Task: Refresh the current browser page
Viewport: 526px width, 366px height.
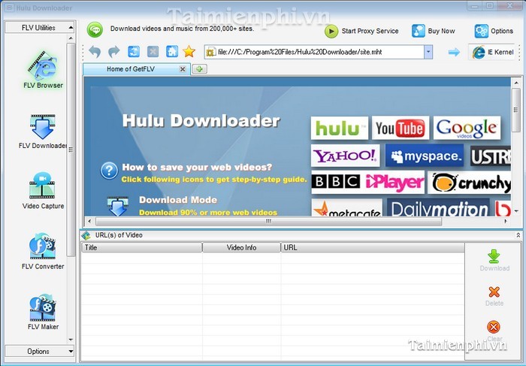Action: 134,52
